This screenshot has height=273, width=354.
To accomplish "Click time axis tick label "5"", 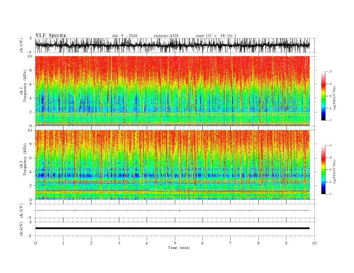I will (175, 243).
